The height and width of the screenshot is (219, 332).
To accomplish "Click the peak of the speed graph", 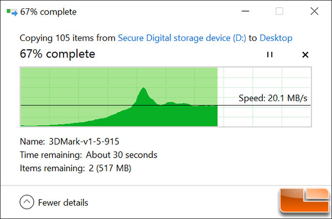I will [144, 88].
